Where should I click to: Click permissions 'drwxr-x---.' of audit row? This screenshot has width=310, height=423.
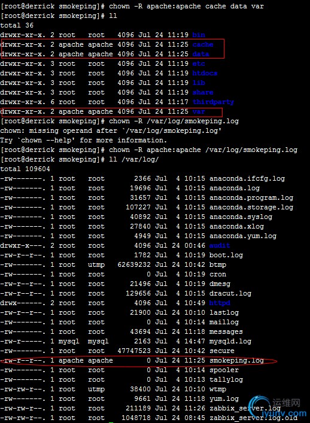pos(23,245)
